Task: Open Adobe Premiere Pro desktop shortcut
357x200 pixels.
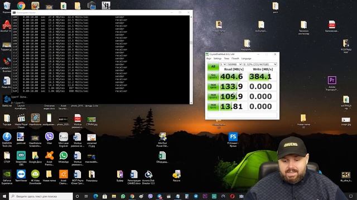Action: (332, 83)
